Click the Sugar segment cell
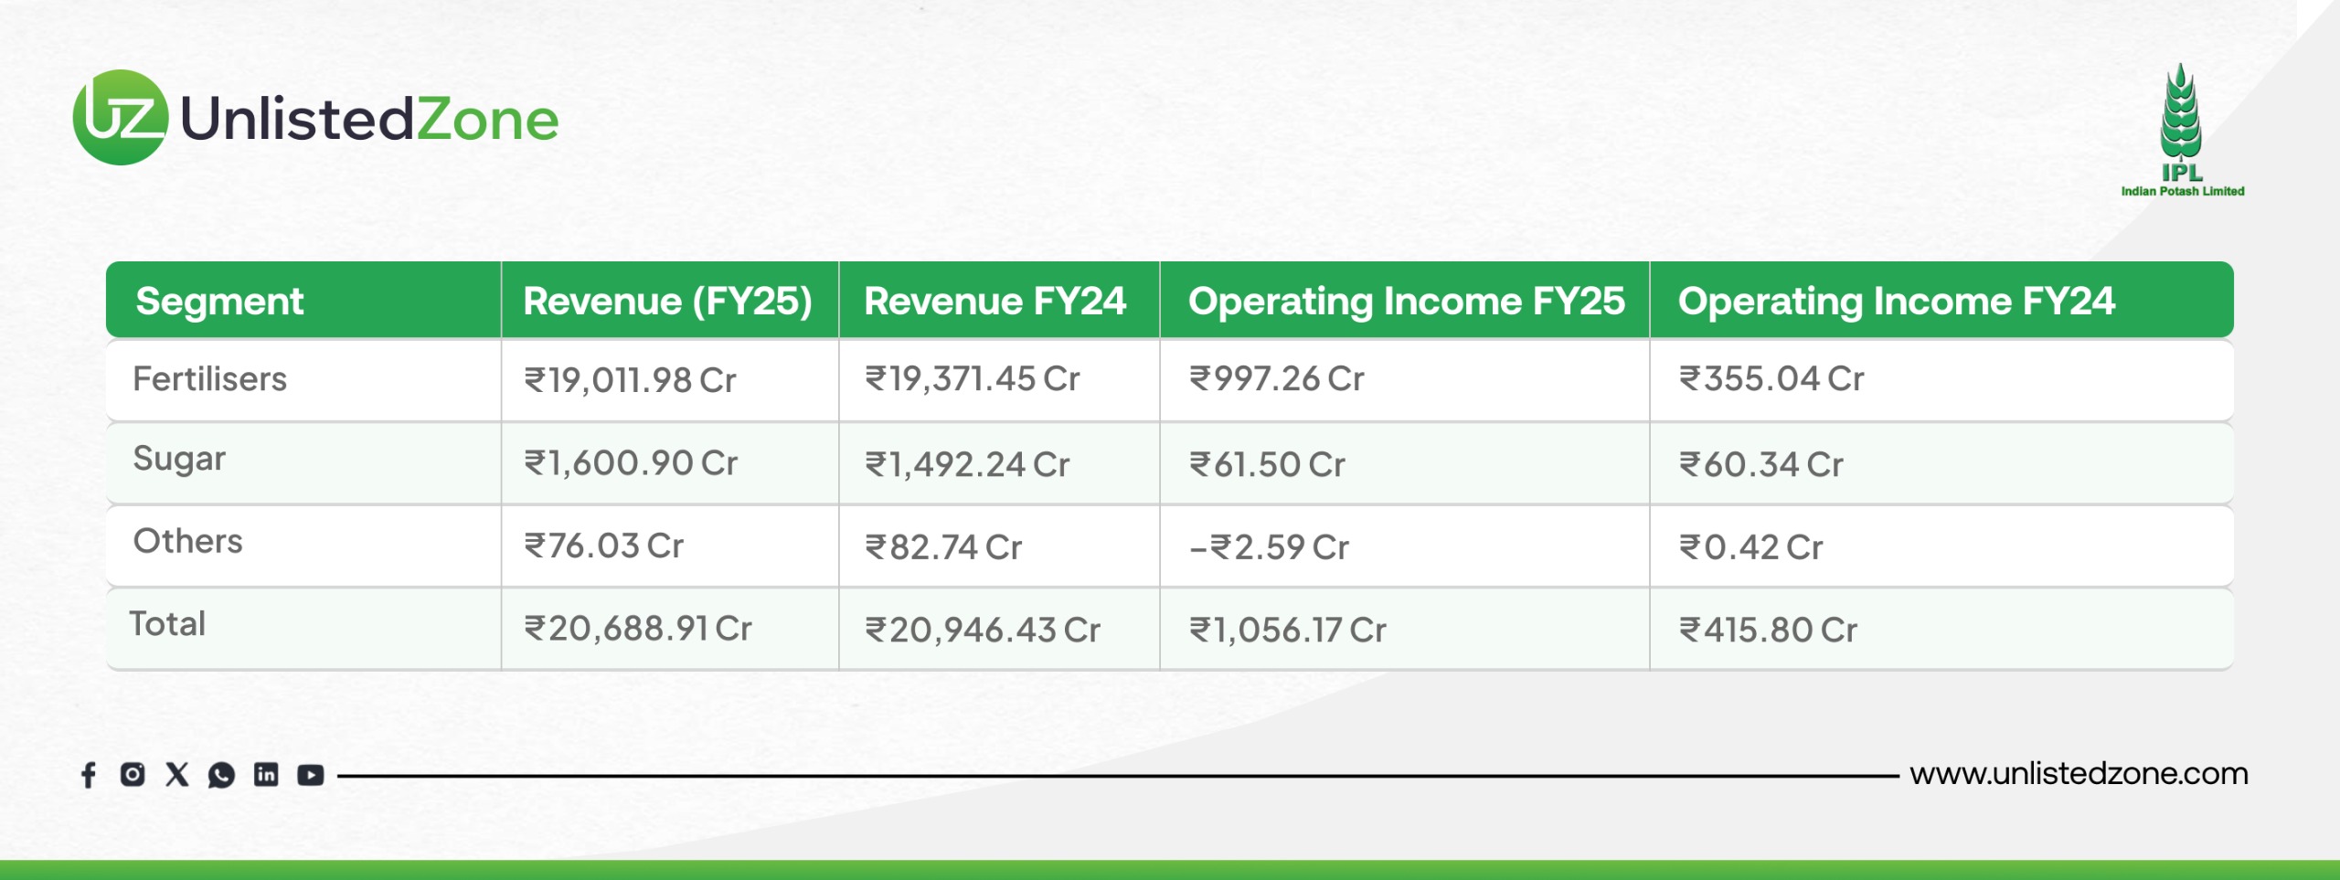Image resolution: width=2340 pixels, height=880 pixels. 179,459
